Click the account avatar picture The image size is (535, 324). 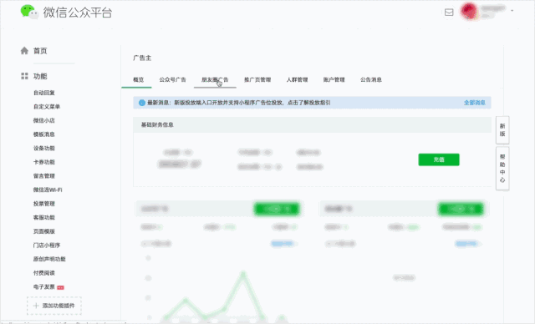469,11
